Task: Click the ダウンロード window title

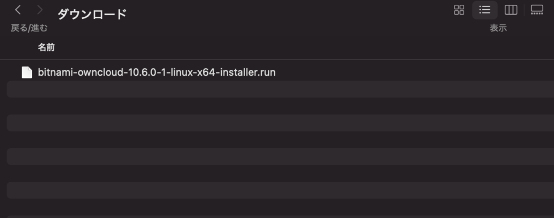Action: (92, 15)
